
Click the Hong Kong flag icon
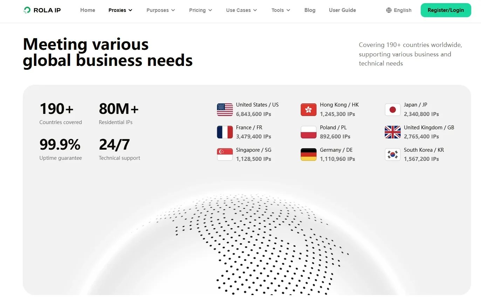tap(309, 110)
